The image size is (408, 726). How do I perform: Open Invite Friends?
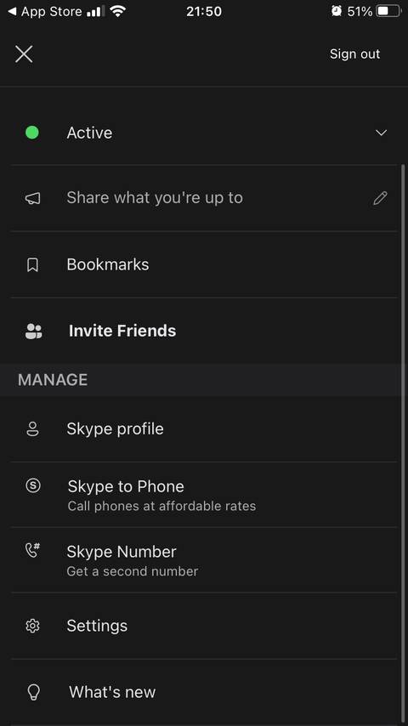(x=204, y=331)
